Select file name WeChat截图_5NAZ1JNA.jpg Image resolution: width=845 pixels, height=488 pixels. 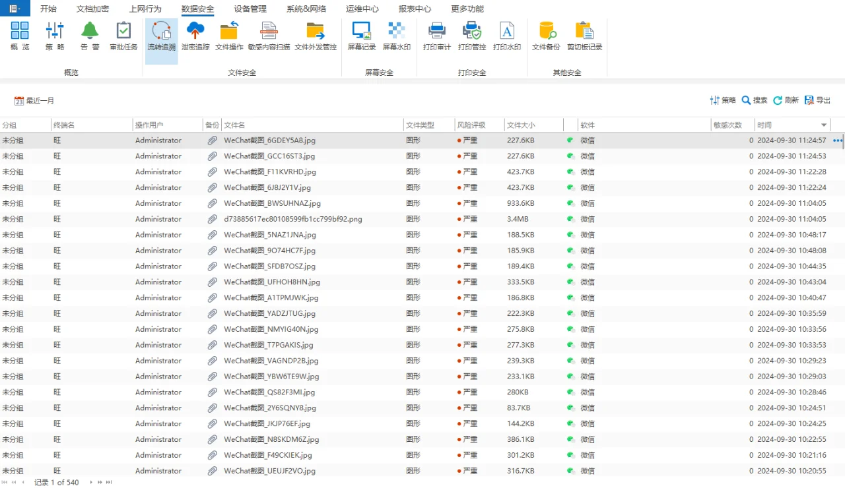coord(270,235)
